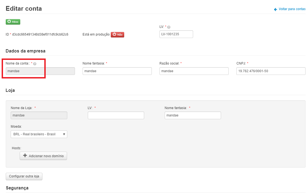Screen dimensions: 308x193
Task: Open the Moeda currency dropdown
Action: pos(39,134)
